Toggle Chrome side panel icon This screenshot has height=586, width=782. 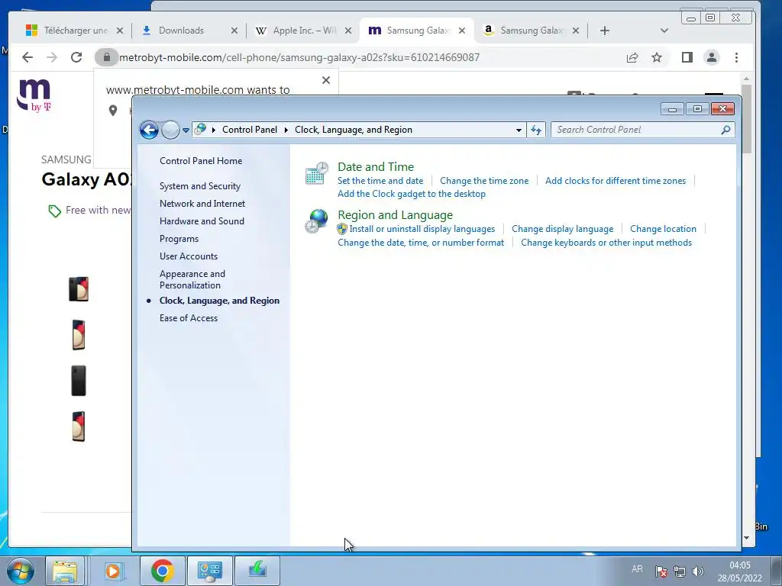pyautogui.click(x=687, y=57)
